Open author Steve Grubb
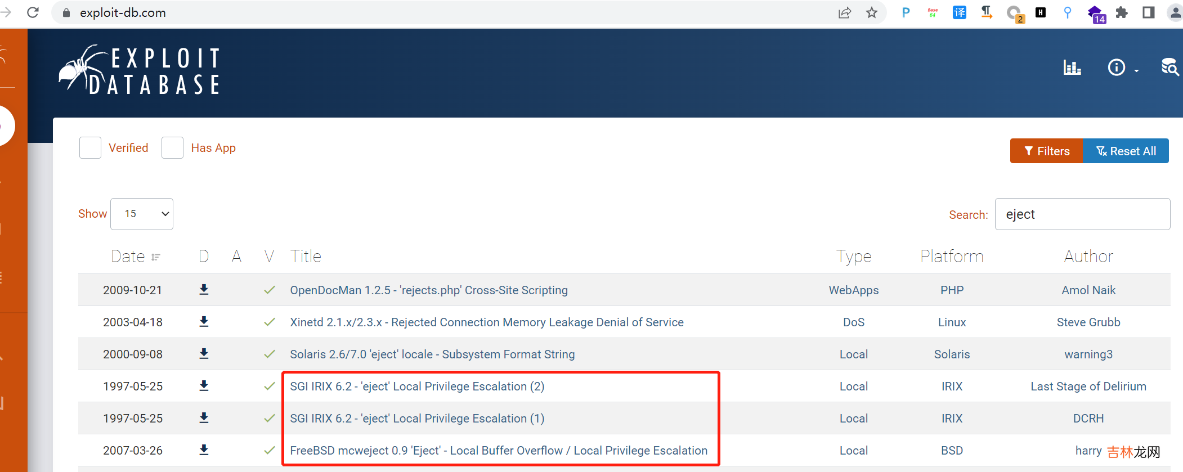This screenshot has width=1183, height=472. [1088, 322]
